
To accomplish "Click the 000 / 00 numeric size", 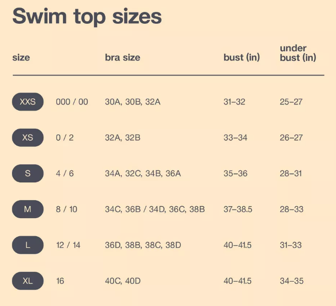I will click(72, 102).
